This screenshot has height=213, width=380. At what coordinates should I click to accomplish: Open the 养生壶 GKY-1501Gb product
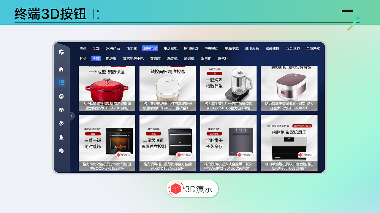pyautogui.click(x=228, y=88)
